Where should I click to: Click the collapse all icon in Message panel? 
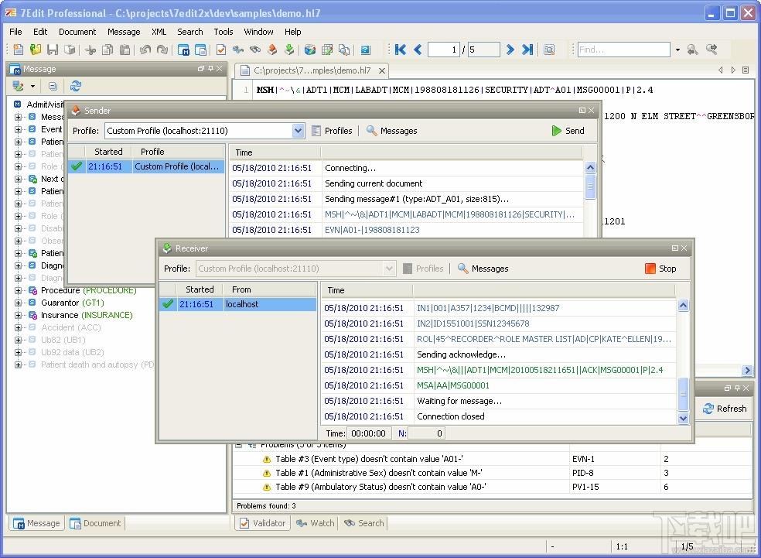pos(53,87)
